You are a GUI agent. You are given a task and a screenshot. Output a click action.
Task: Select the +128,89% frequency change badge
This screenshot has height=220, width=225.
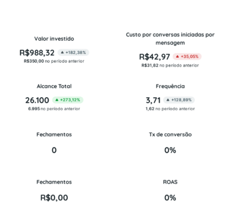tap(179, 100)
